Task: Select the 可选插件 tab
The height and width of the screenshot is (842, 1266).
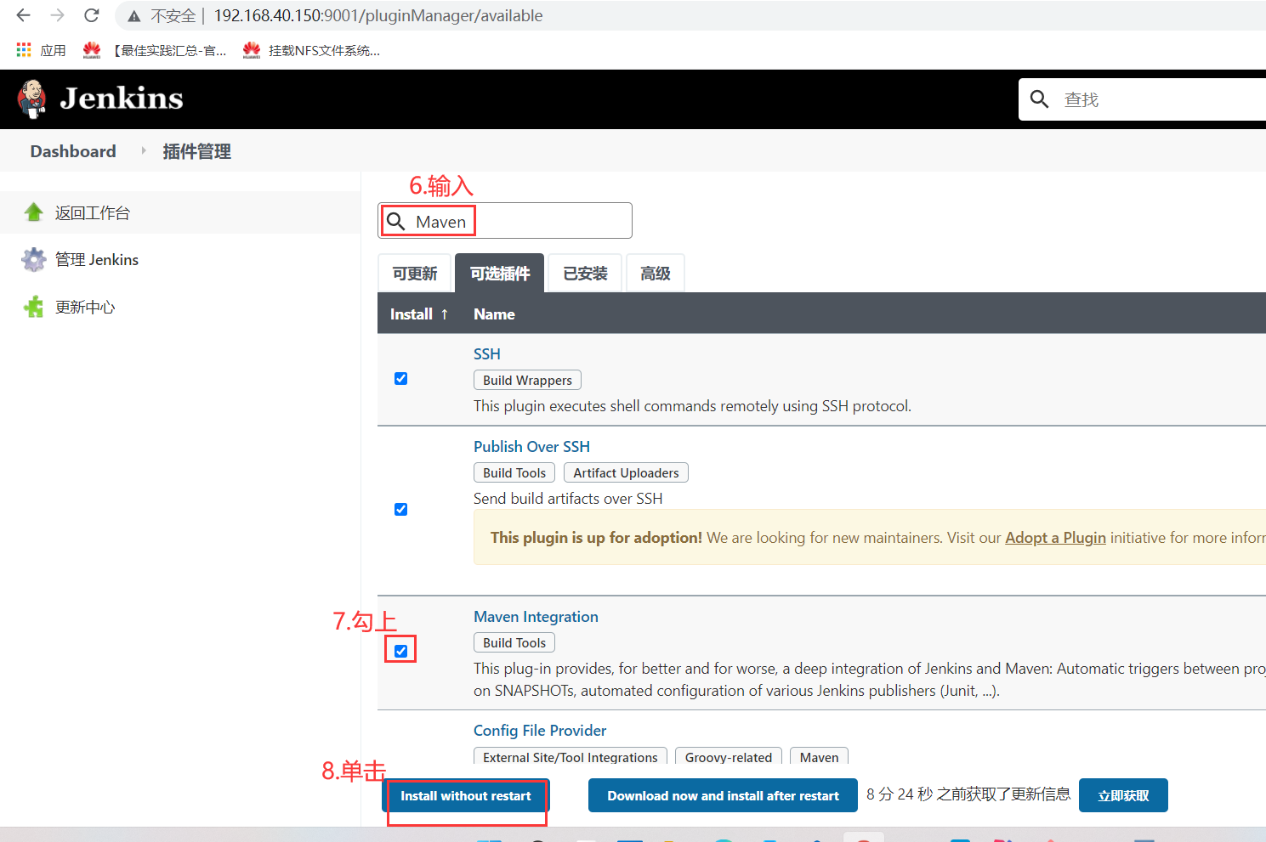Action: (500, 273)
